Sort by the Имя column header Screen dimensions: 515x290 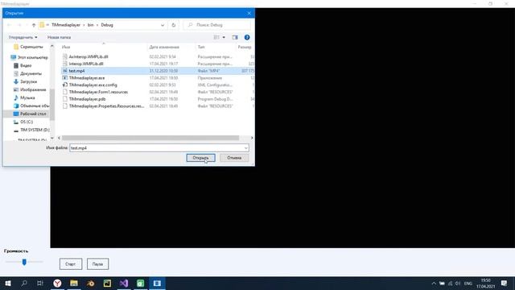tap(66, 47)
